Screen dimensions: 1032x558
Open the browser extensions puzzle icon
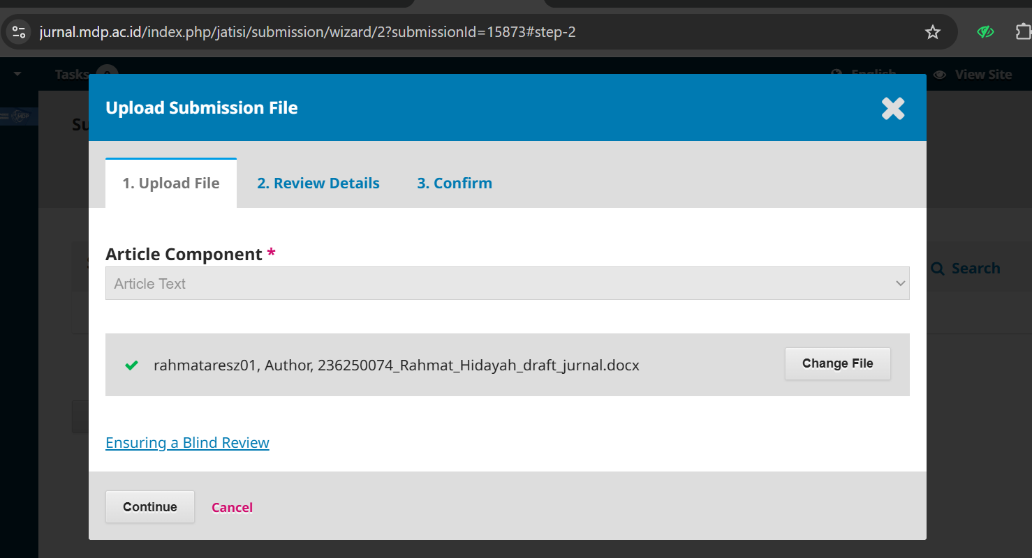pyautogui.click(x=1022, y=32)
